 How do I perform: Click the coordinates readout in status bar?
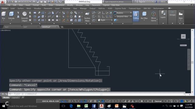pyautogui.click(x=50, y=101)
